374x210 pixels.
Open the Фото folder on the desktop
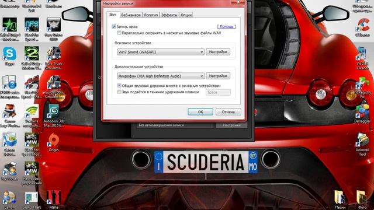[362, 198]
